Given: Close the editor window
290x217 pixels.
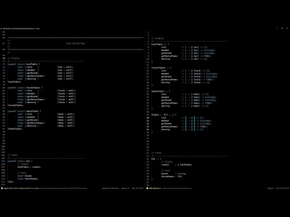Looking at the screenshot, I should tap(287, 28).
